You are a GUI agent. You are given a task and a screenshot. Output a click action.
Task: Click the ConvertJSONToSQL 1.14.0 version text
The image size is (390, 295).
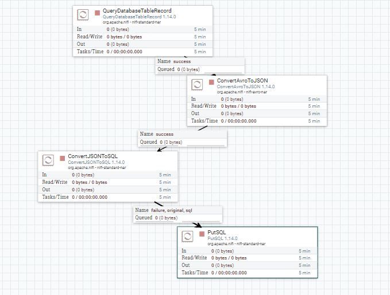(x=96, y=162)
